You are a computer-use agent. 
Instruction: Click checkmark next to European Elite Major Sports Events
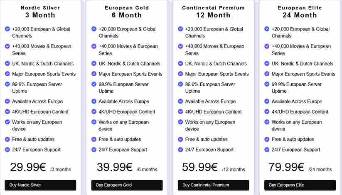pyautogui.click(x=267, y=74)
